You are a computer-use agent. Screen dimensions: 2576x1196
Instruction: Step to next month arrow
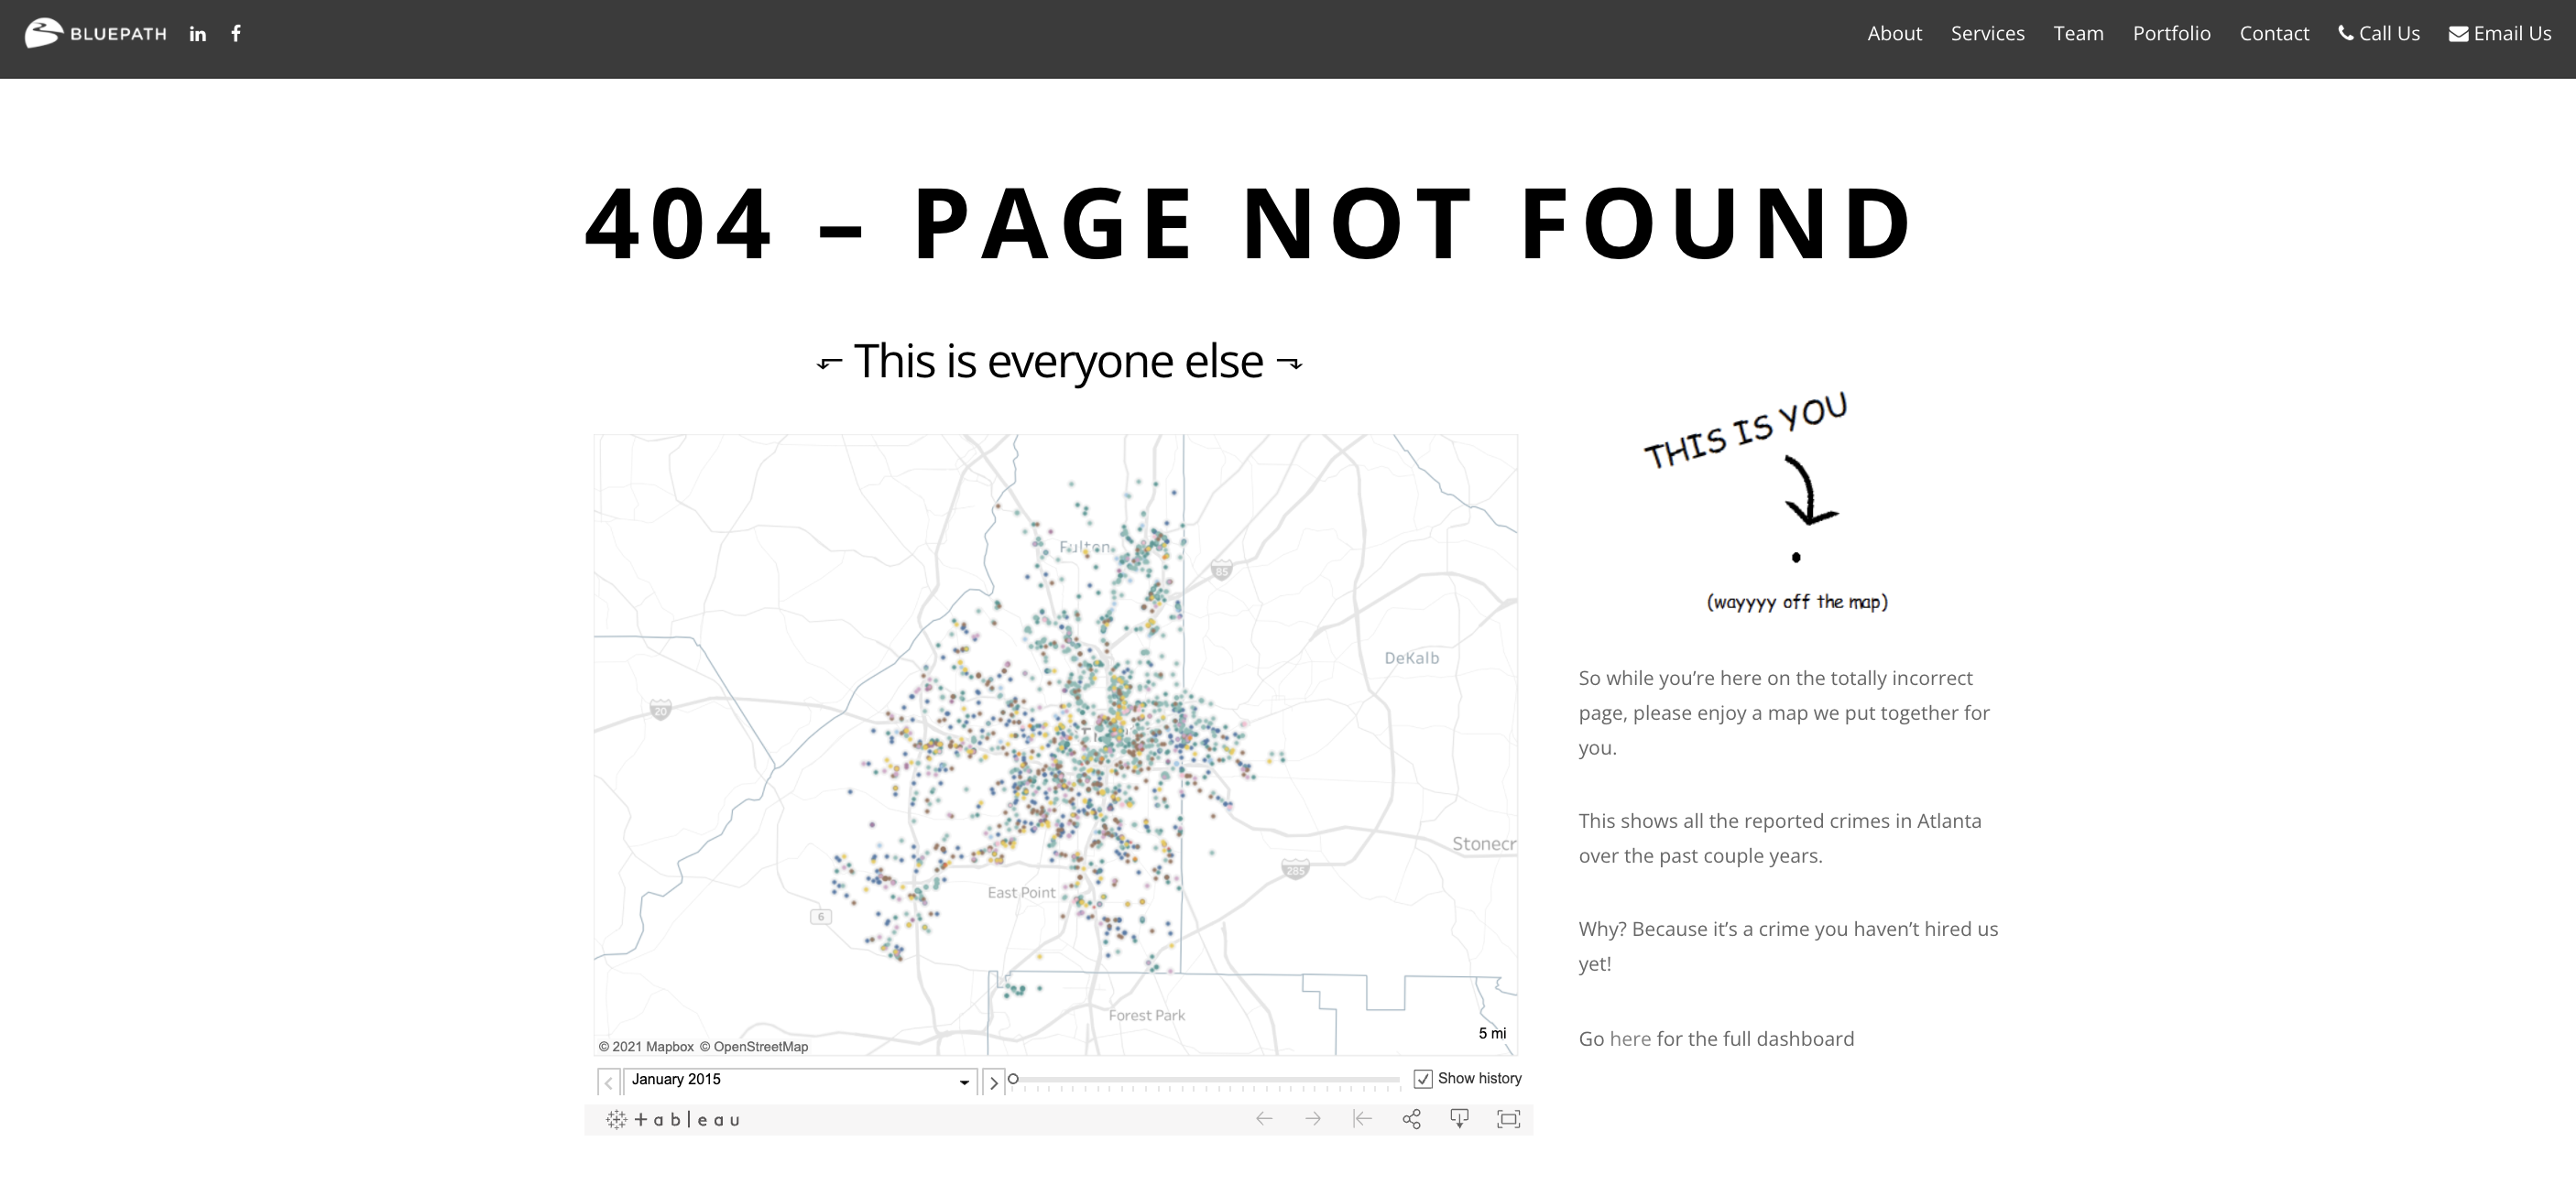point(993,1082)
